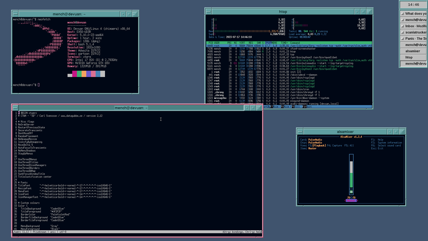Switch alsamixer view to F4 Capture
Viewport: 428px width, 241px height.
[334, 146]
